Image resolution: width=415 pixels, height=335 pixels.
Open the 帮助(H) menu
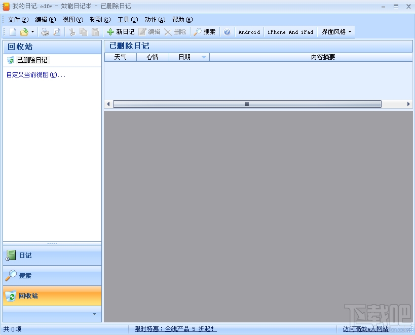(182, 20)
